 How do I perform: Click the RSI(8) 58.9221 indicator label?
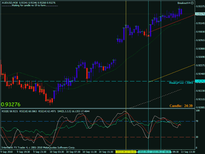pyautogui.click(x=10, y=111)
